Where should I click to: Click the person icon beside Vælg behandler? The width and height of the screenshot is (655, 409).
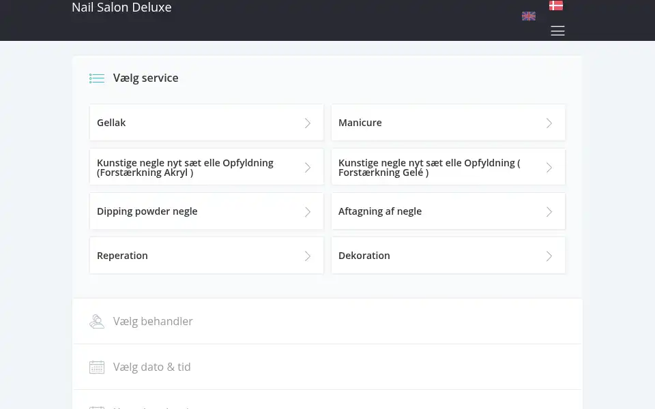97,321
